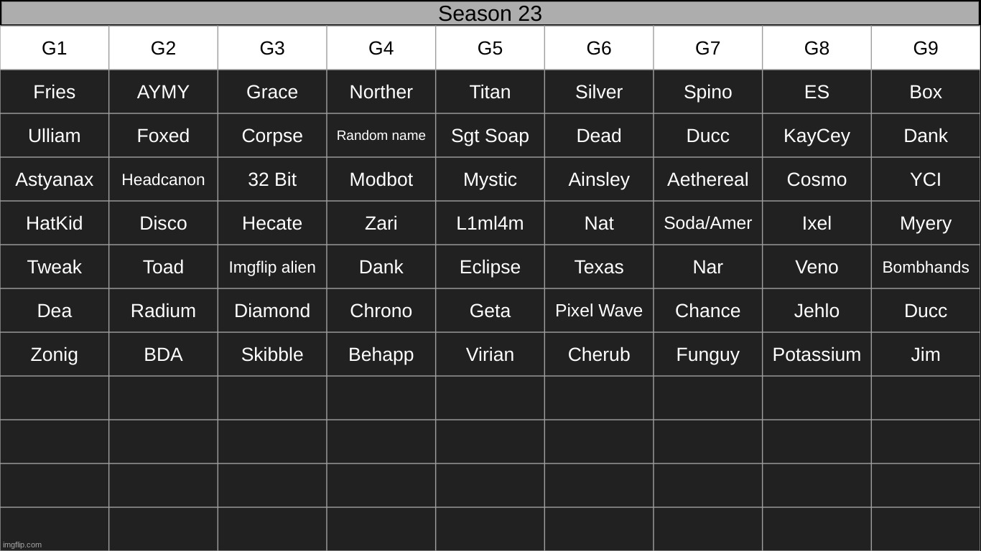Select the G9 column header

(x=925, y=48)
